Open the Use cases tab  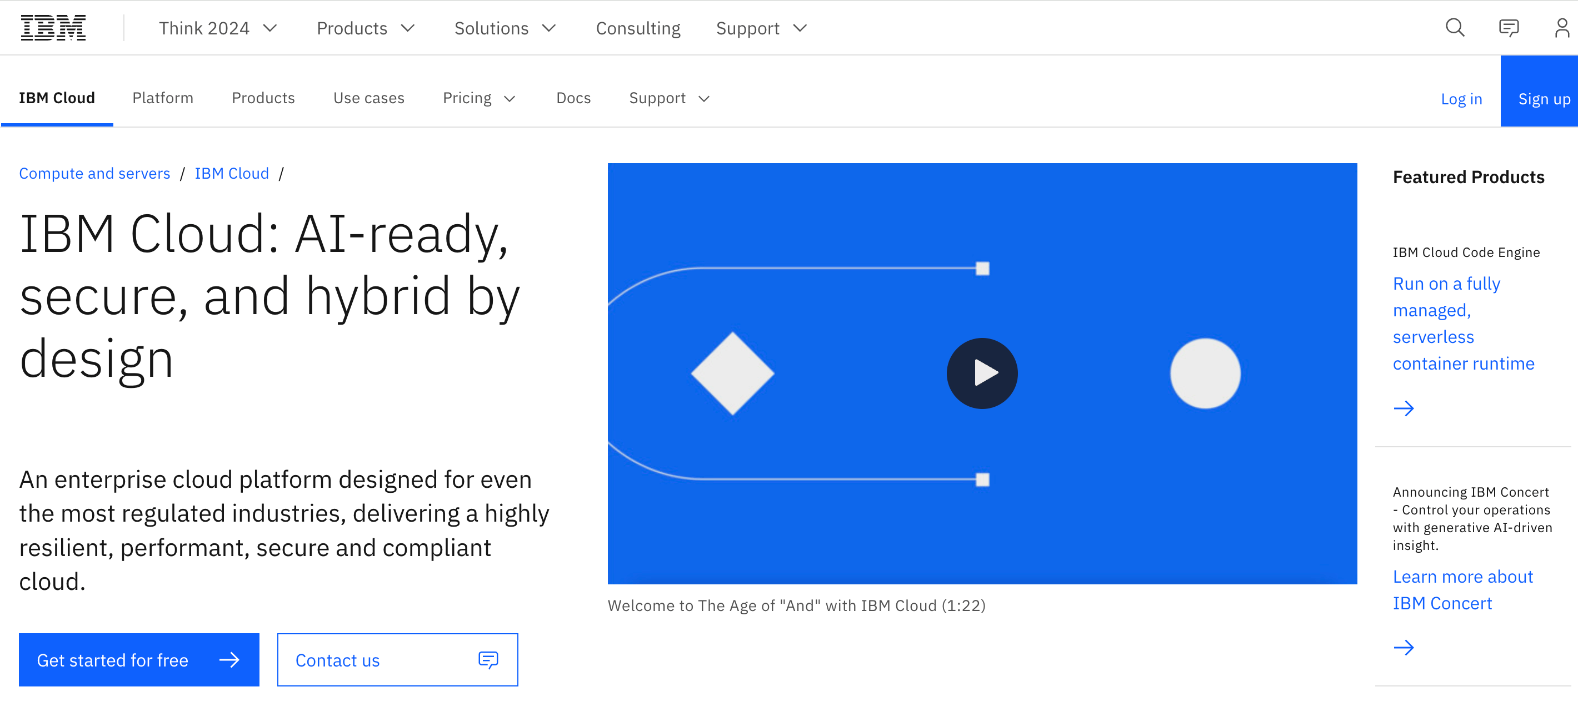369,98
